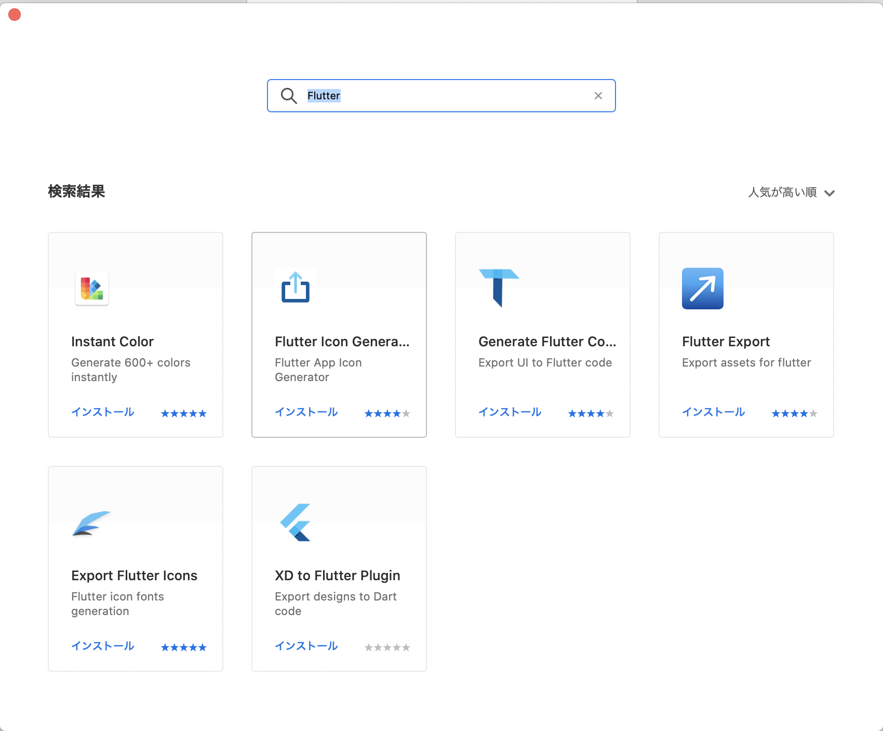Open the Generate Flutter Co... title
Screen dimensions: 883x731
point(547,342)
